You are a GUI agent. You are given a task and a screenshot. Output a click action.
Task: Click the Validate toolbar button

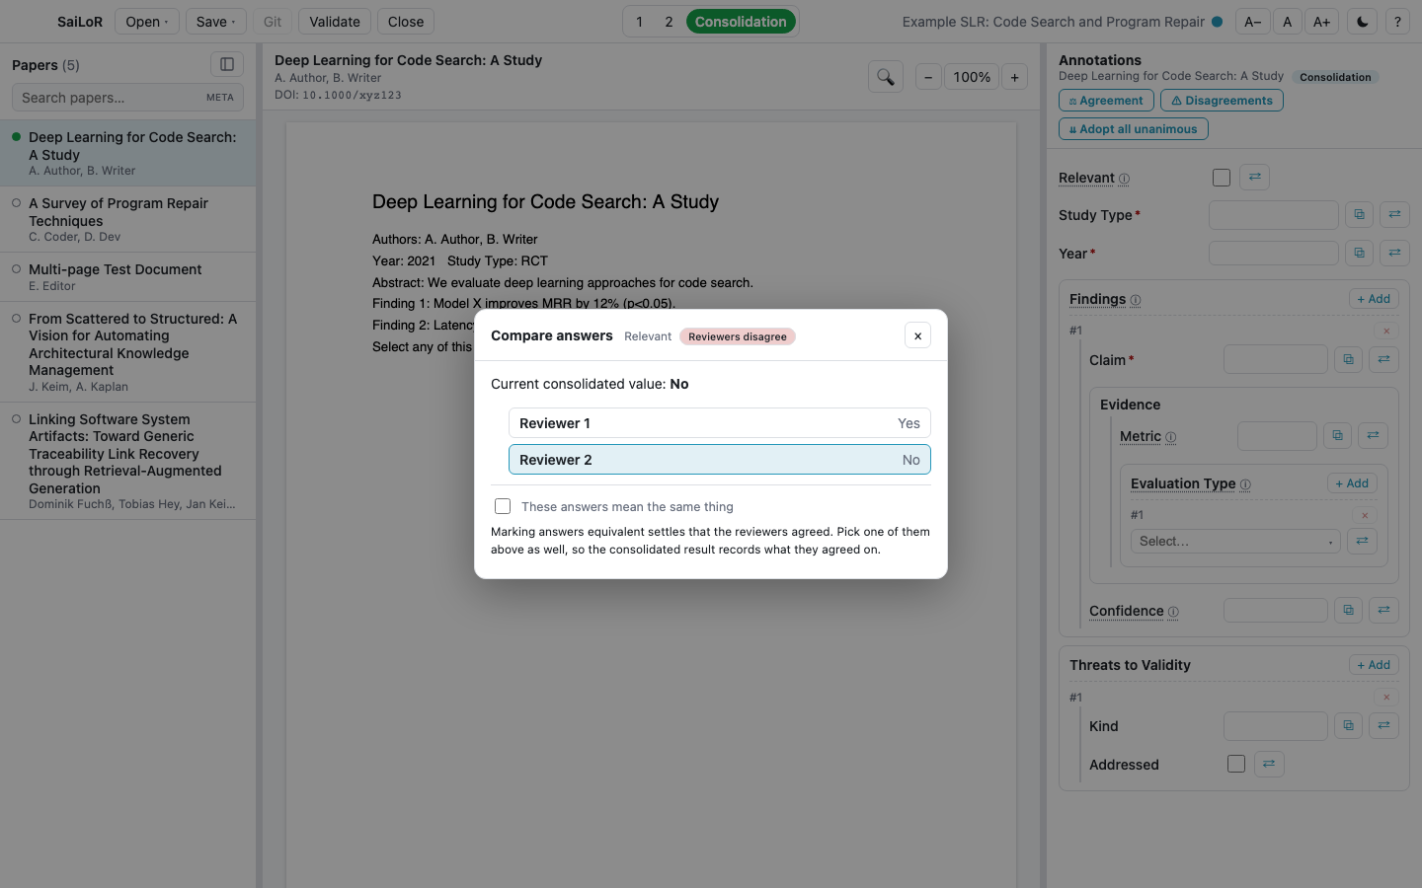tap(335, 22)
